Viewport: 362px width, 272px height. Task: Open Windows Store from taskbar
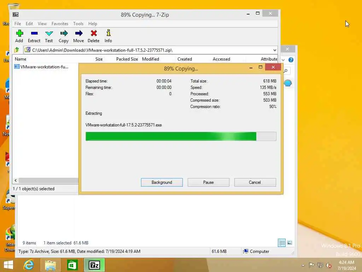pyautogui.click(x=72, y=265)
